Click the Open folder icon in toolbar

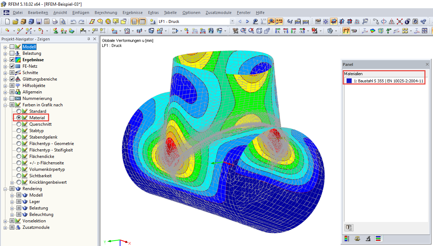pyautogui.click(x=15, y=21)
